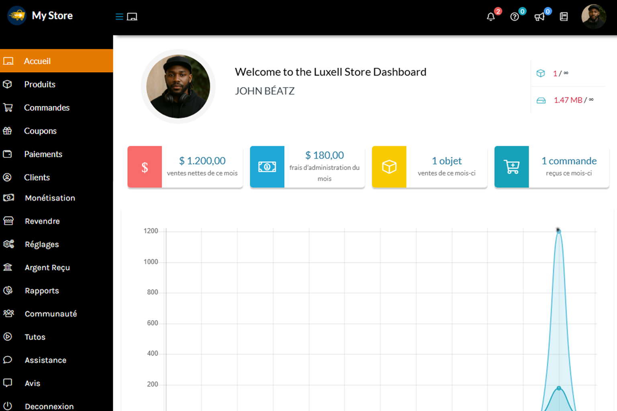This screenshot has width=617, height=411.
Task: Click the laptop icon in the top bar
Action: (132, 17)
